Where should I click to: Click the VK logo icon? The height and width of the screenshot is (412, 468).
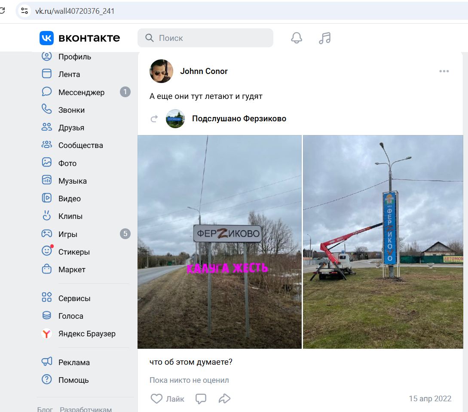click(46, 38)
